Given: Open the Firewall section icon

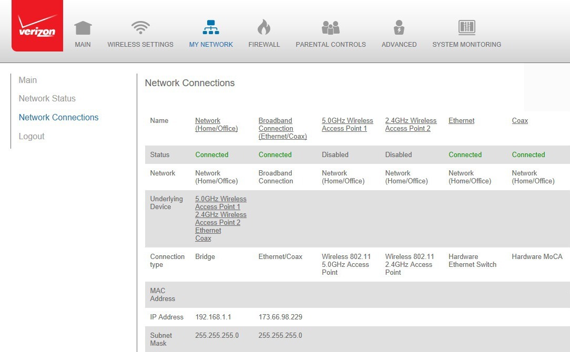Looking at the screenshot, I should pyautogui.click(x=263, y=26).
